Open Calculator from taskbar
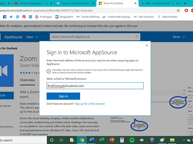 (x=122, y=140)
